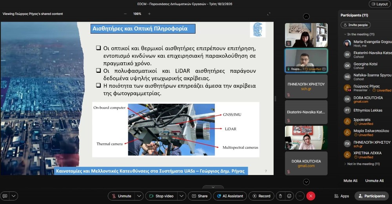The image size is (392, 204).
Task: Click the closed captions icon
Action: pos(5,196)
